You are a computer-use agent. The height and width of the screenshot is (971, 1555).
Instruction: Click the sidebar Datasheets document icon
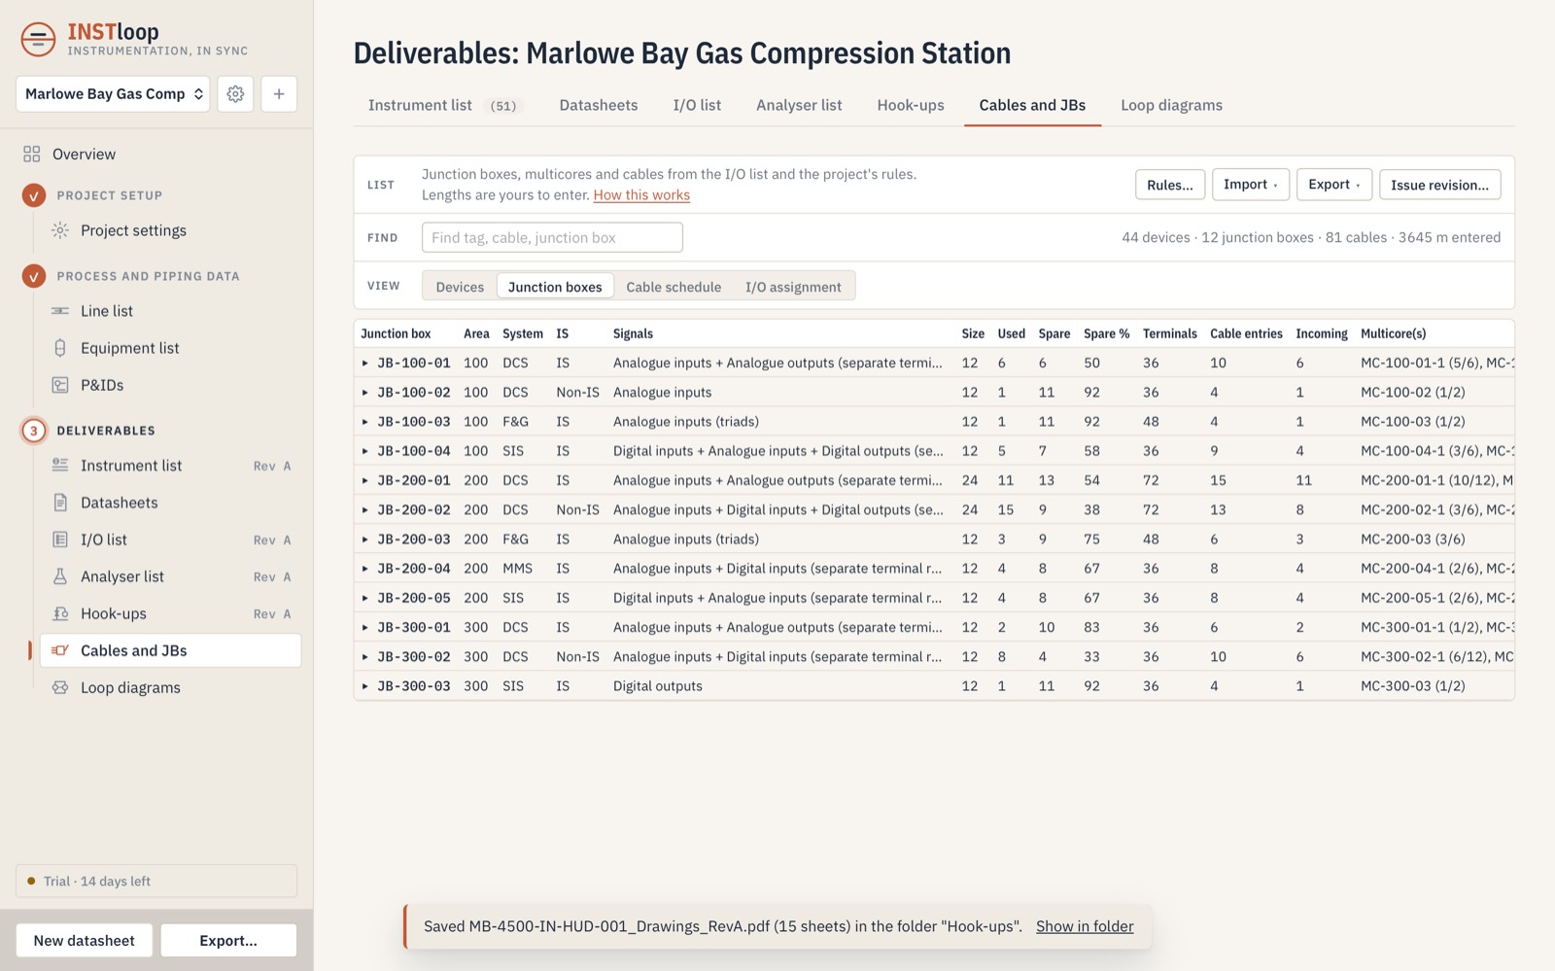[x=60, y=503]
